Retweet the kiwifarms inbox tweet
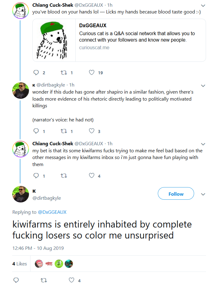 pyautogui.click(x=64, y=176)
